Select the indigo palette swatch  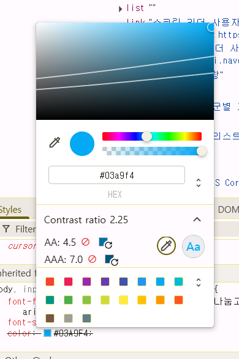(123, 281)
